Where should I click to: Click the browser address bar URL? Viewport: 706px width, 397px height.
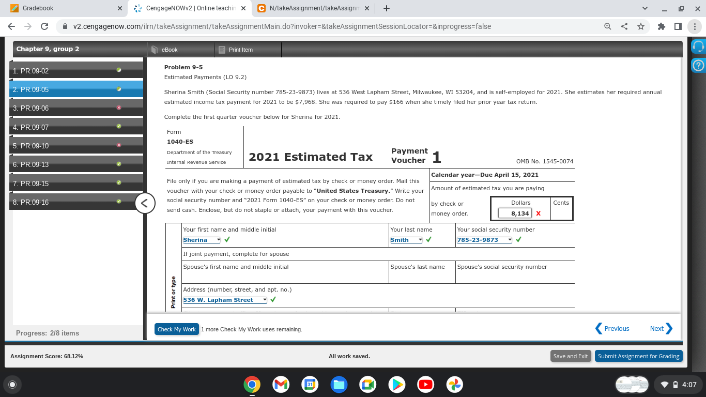click(x=282, y=26)
